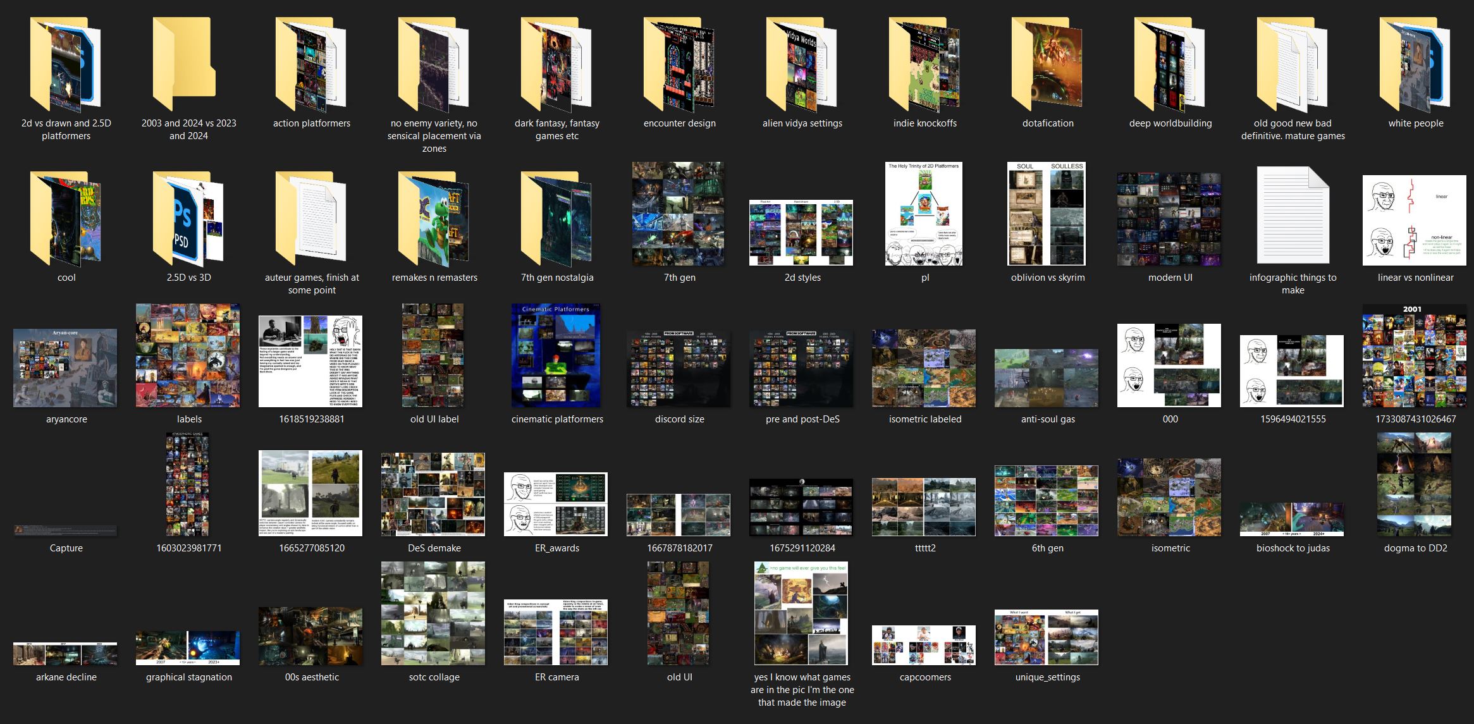The image size is (1474, 724).
Task: Select the 'ttttt2' image thumbnail
Action: click(x=924, y=507)
